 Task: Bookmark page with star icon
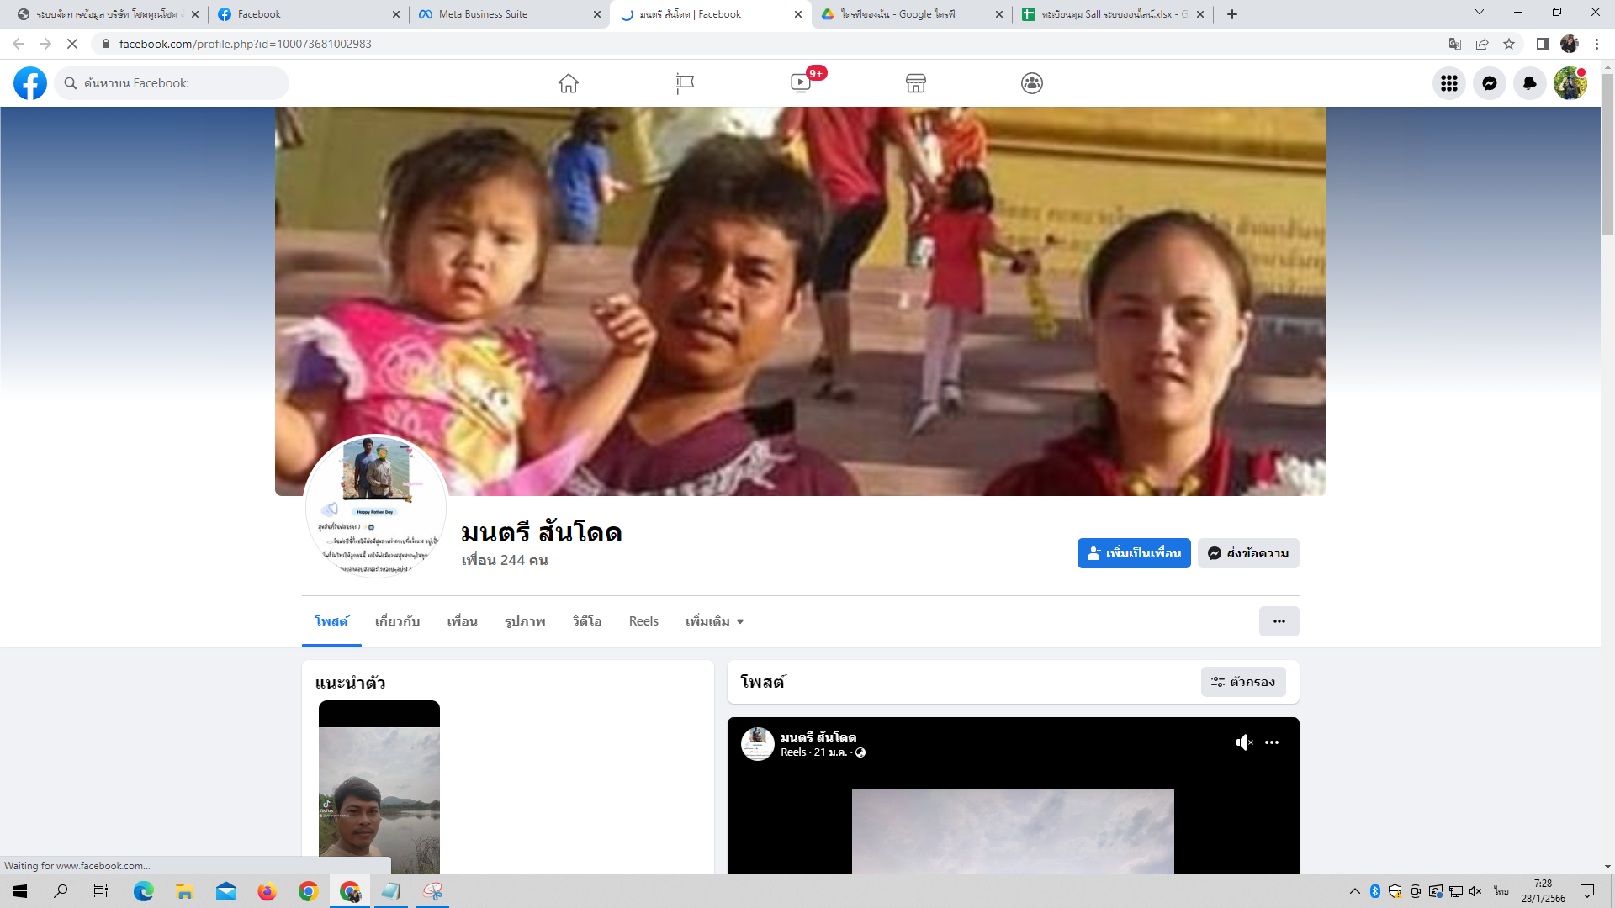tap(1509, 44)
